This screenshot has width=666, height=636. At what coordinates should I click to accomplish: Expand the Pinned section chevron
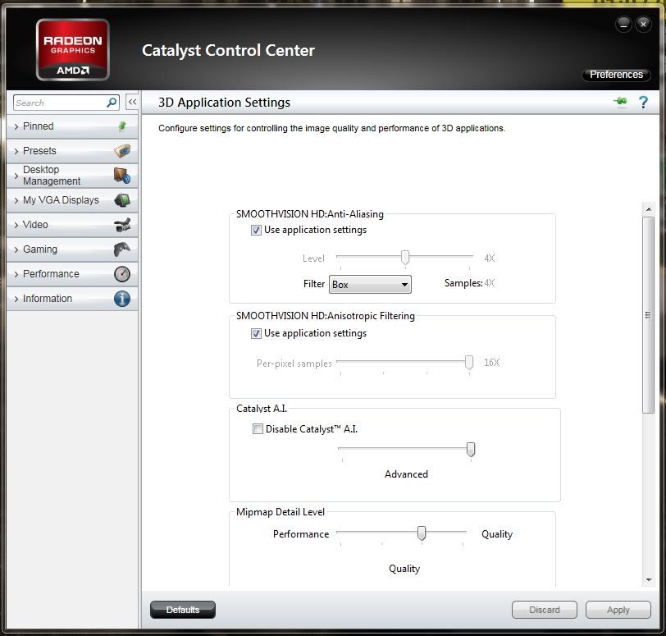[16, 126]
